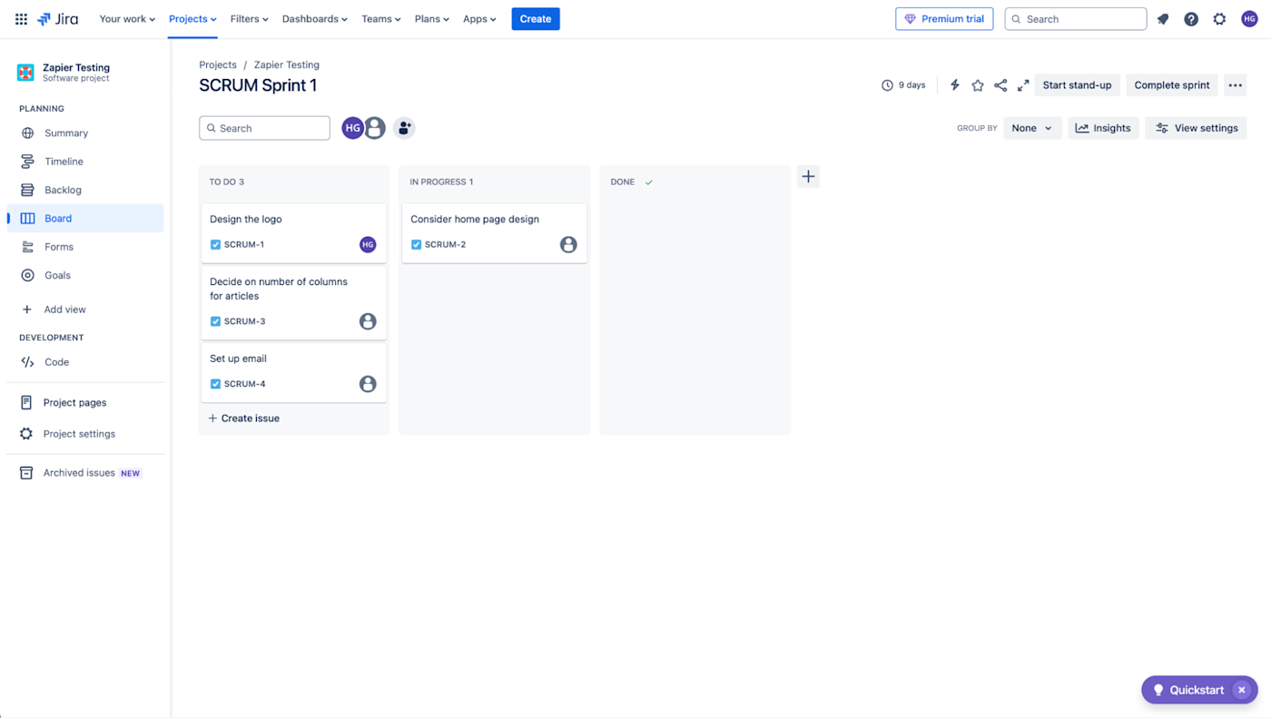Open Project pages

pos(85,402)
